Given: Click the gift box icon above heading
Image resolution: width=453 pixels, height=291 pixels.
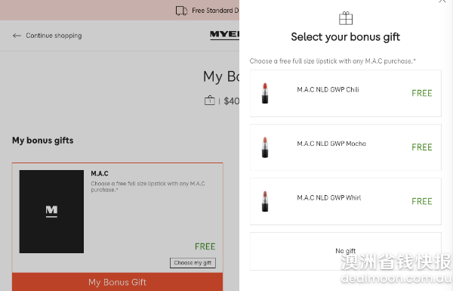Looking at the screenshot, I should 346,18.
